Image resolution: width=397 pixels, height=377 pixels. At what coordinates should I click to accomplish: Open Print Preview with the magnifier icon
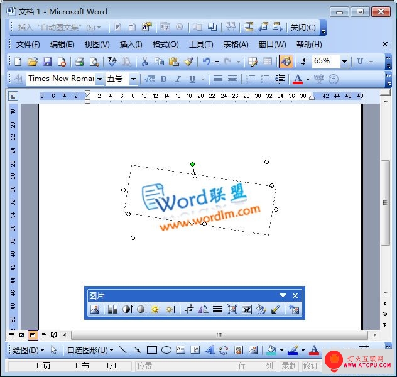(x=94, y=62)
